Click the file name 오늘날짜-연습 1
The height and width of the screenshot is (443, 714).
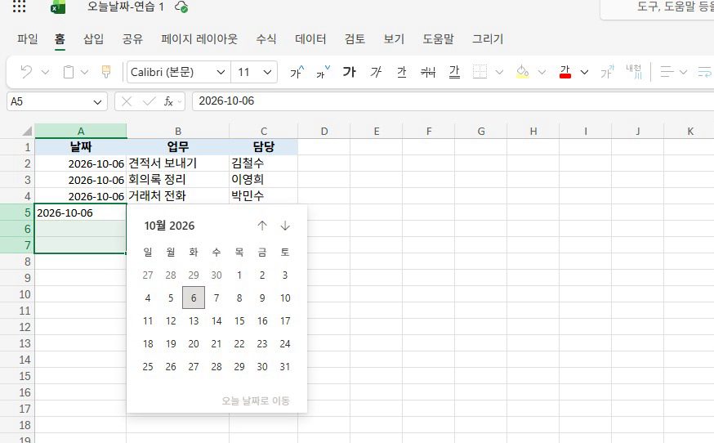click(125, 7)
